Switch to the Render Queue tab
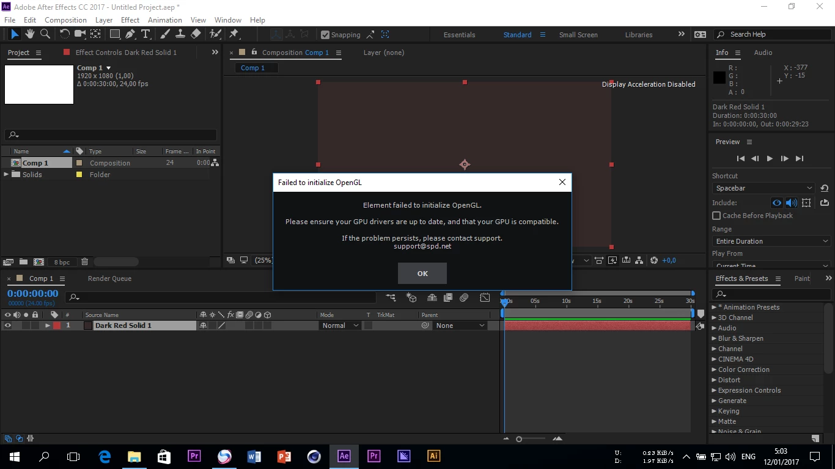This screenshot has width=835, height=469. click(x=109, y=278)
